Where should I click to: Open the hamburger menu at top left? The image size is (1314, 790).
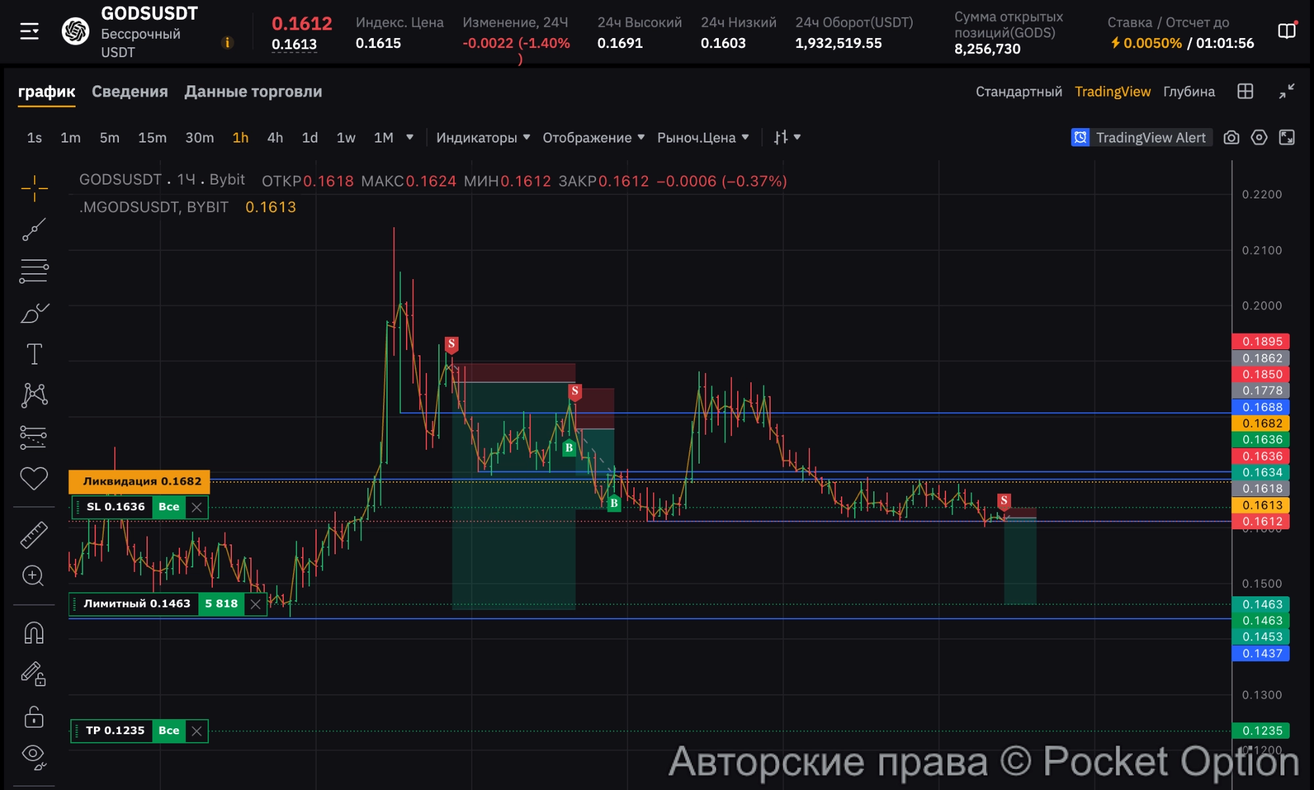(30, 31)
